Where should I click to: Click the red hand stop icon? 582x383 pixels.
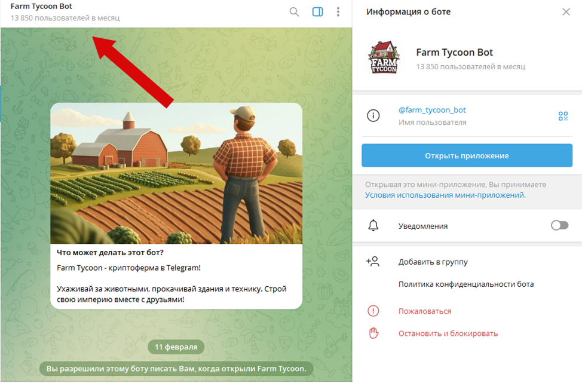coord(373,333)
